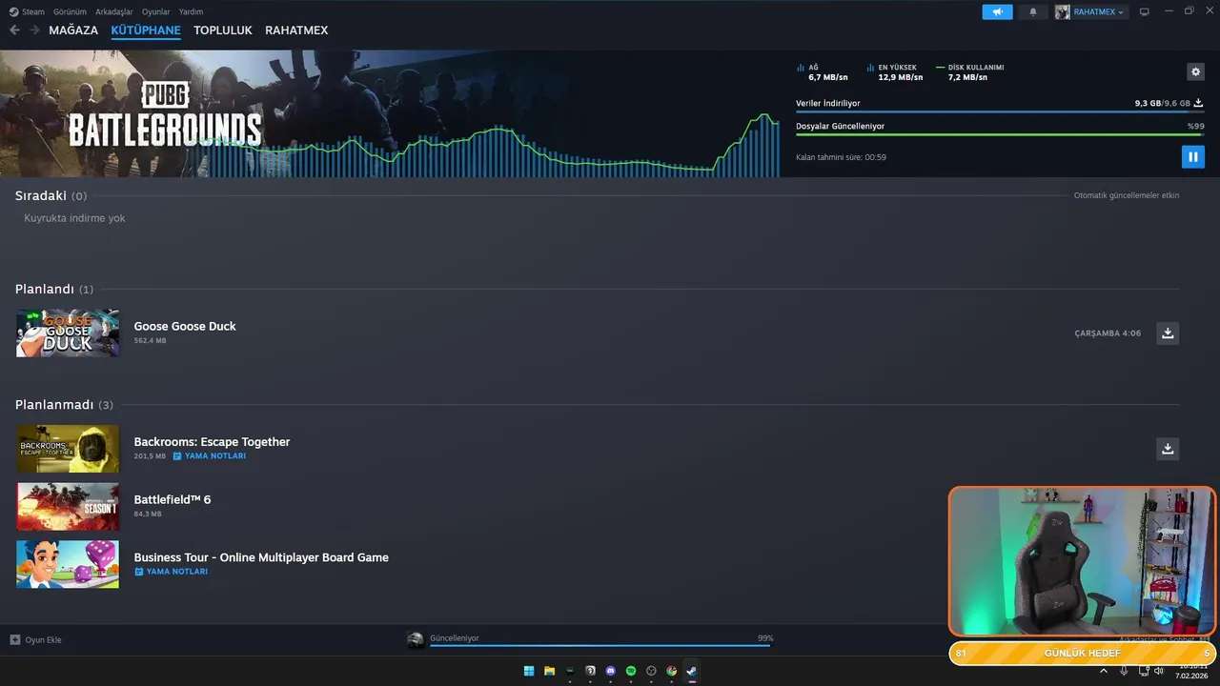Screen dimensions: 1220x686
Task: Click the Planlandı section header
Action: pyautogui.click(x=54, y=289)
